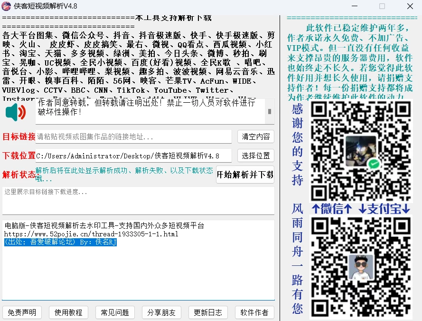The width and height of the screenshot is (422, 321).
Task: Click the 解析状态 label
Action: [x=19, y=175]
